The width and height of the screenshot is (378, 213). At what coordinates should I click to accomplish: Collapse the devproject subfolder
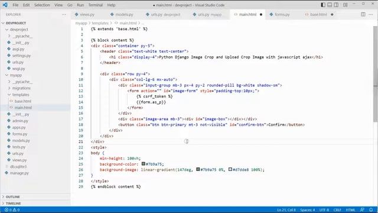6,30
